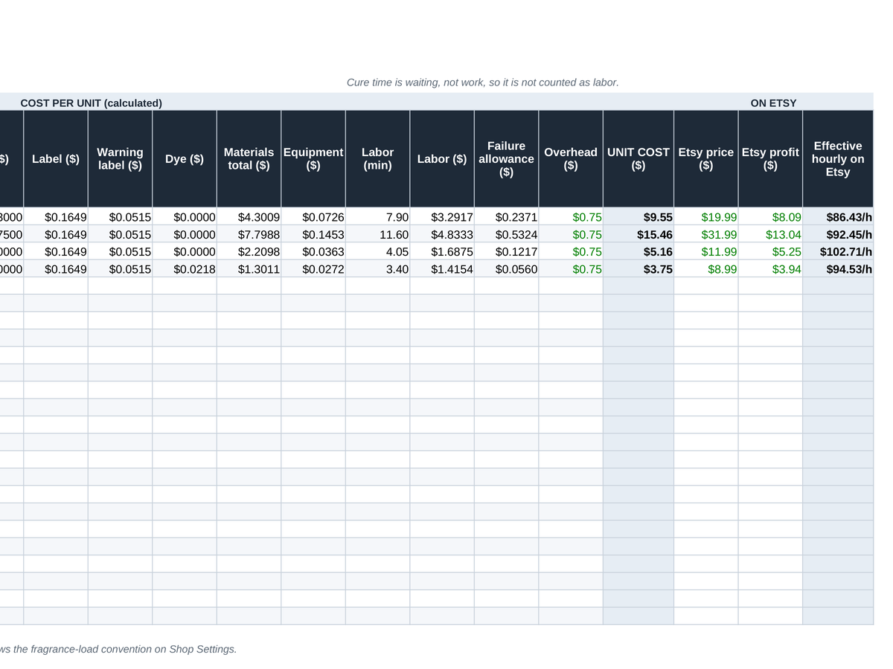
Task: Select the fragrance-load convention footnote
Action: click(x=118, y=649)
